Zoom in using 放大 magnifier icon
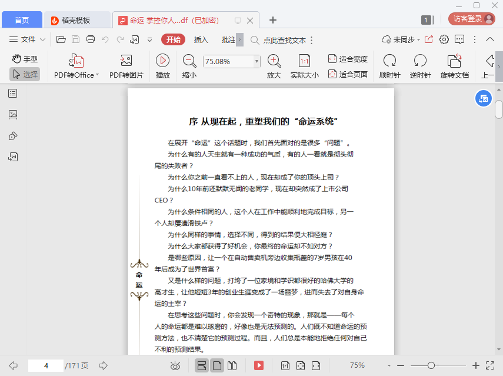 (274, 61)
